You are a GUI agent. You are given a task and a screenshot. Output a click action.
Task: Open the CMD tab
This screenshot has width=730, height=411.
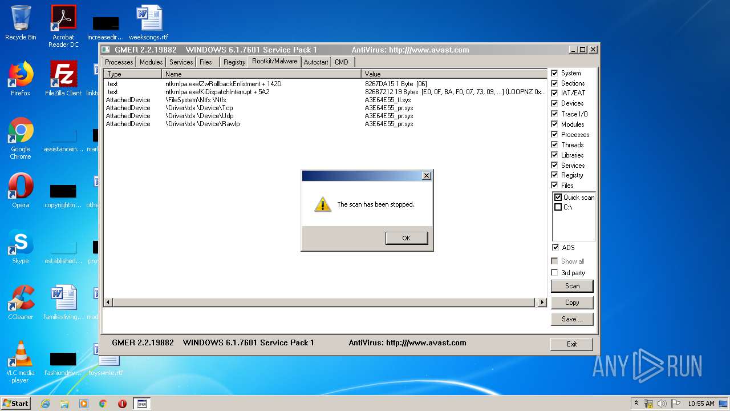tap(342, 62)
